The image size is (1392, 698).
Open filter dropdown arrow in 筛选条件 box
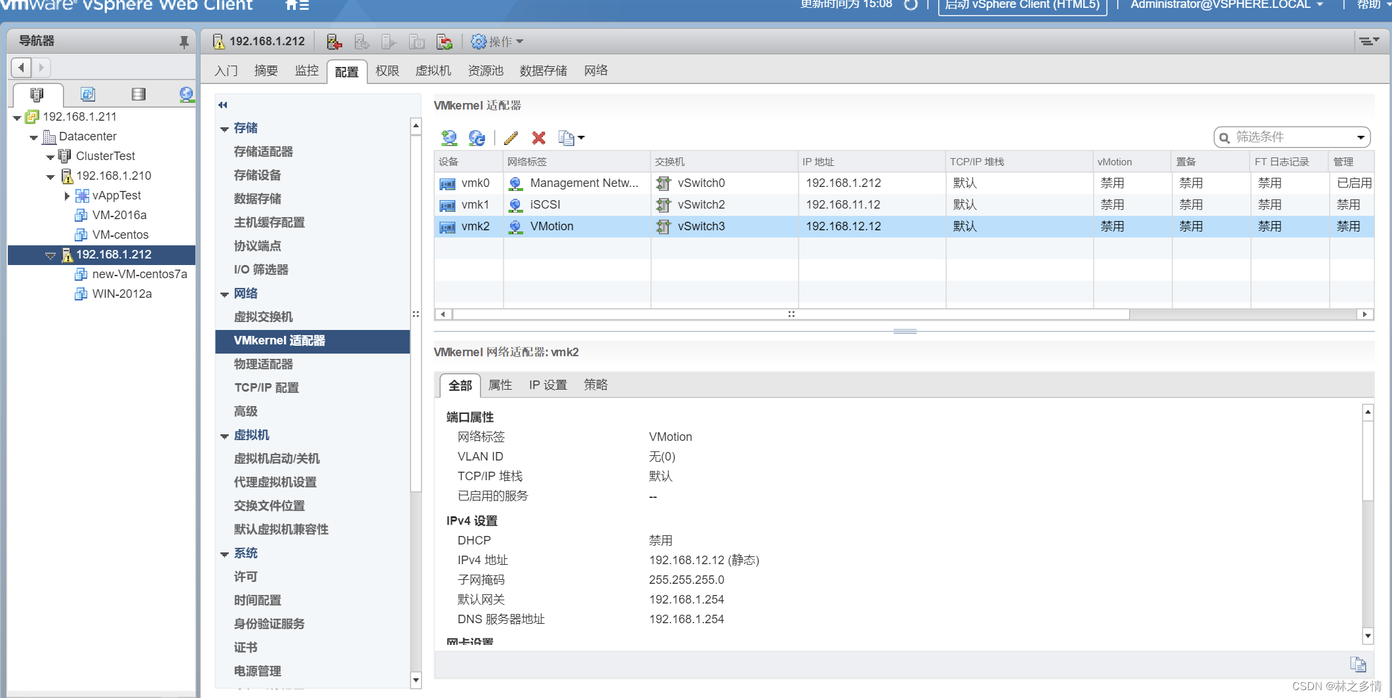1361,137
